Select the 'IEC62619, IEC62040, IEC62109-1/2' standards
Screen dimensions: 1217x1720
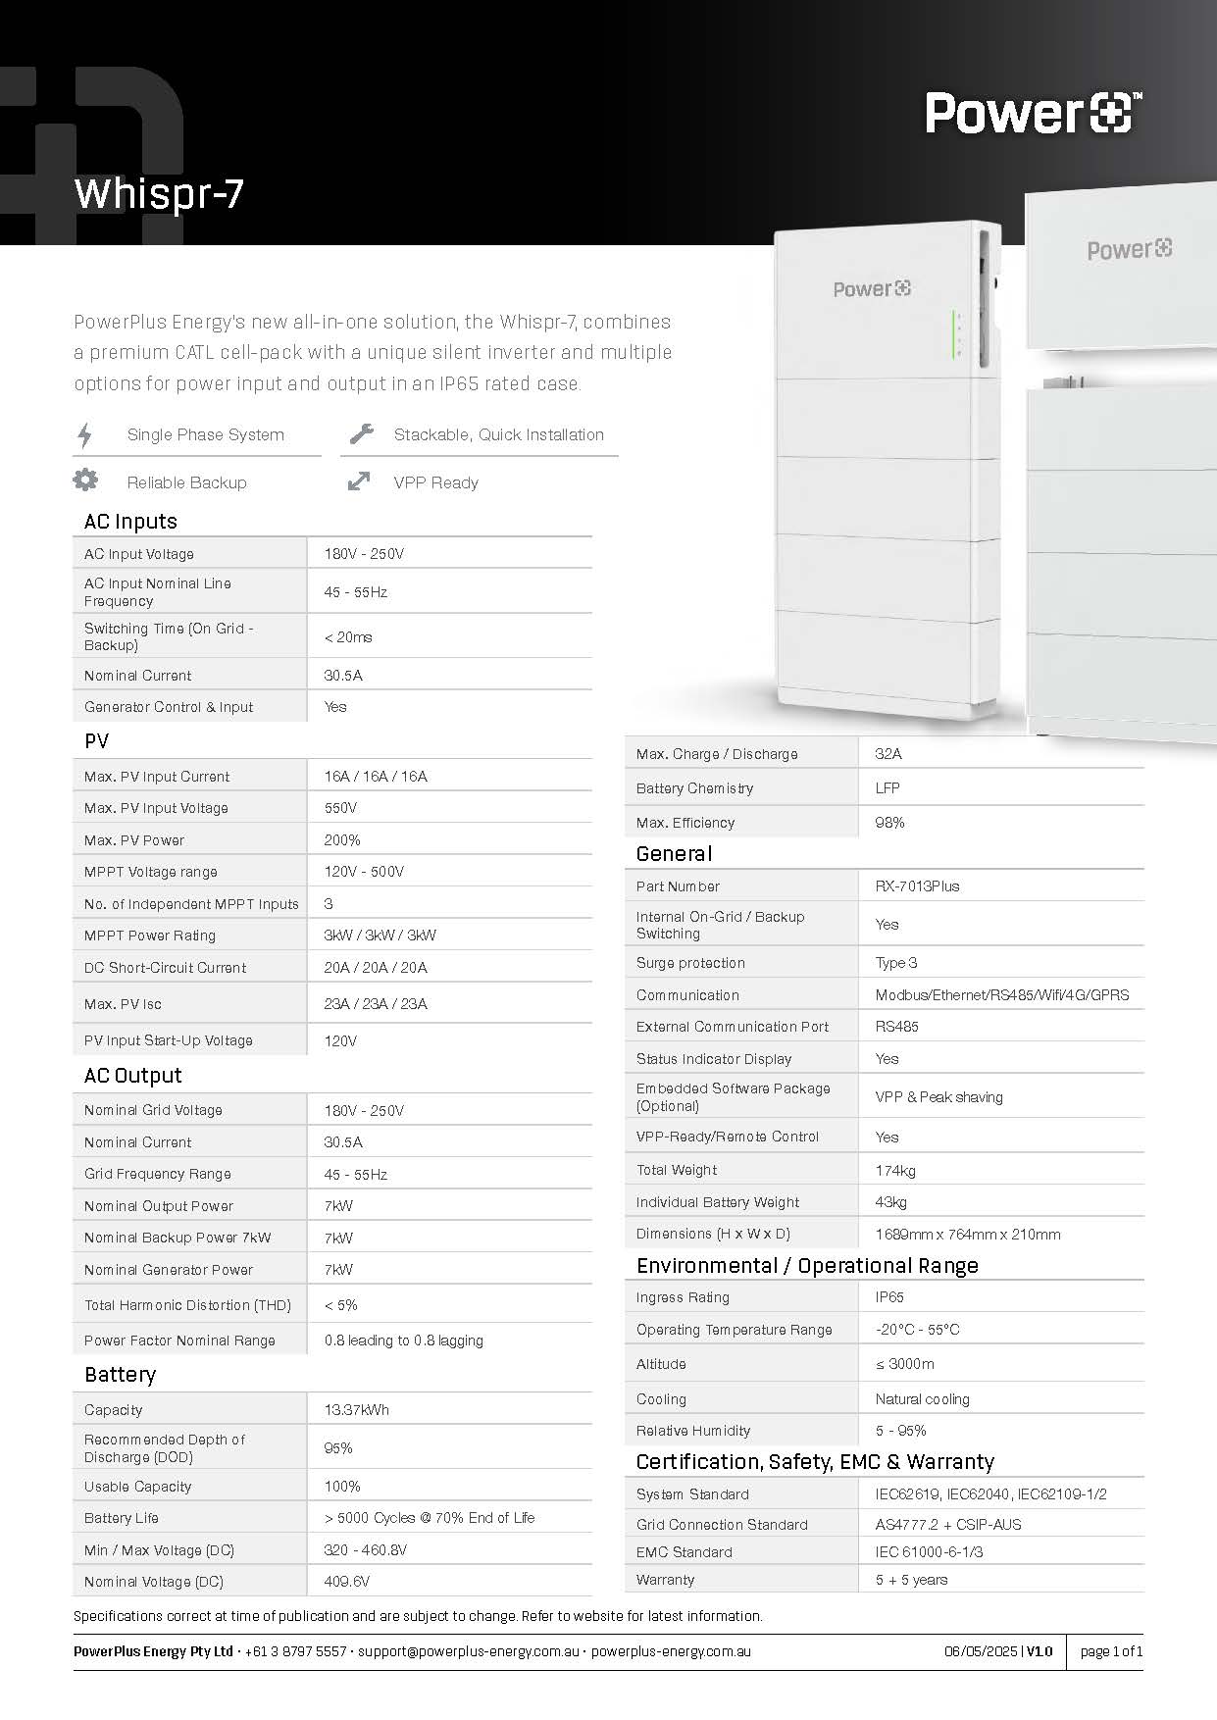[x=991, y=1494]
